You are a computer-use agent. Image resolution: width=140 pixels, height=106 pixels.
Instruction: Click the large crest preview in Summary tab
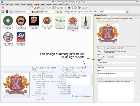pos(108,33)
